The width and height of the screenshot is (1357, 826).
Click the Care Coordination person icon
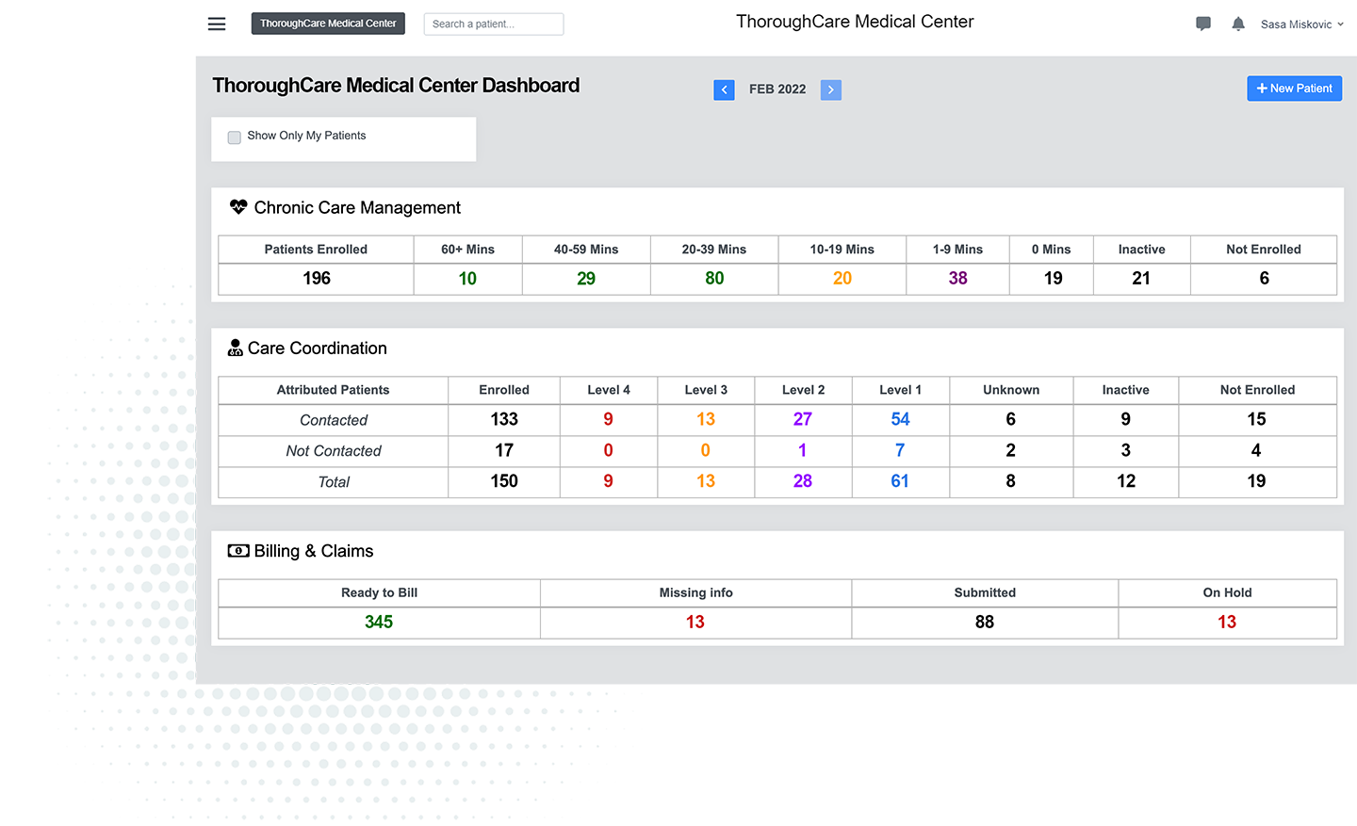pos(236,348)
